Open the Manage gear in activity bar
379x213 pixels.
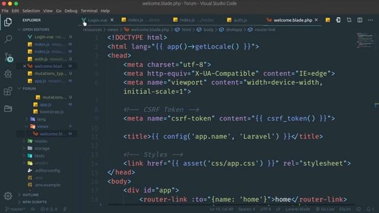point(8,196)
